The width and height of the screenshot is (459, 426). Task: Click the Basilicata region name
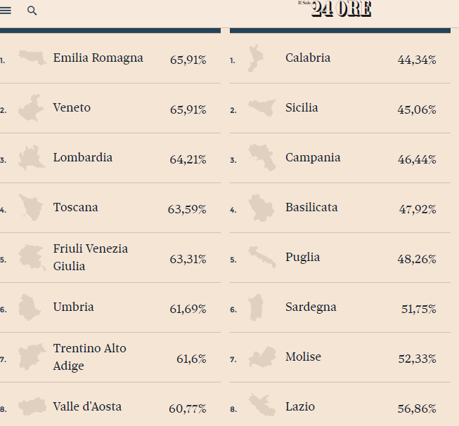tap(311, 208)
